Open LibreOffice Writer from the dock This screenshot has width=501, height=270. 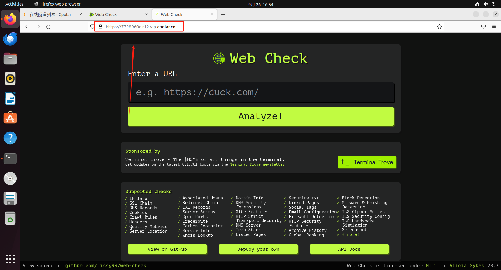point(10,98)
